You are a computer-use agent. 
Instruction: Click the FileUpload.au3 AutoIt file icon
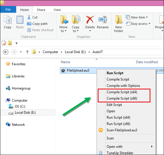tap(63, 70)
